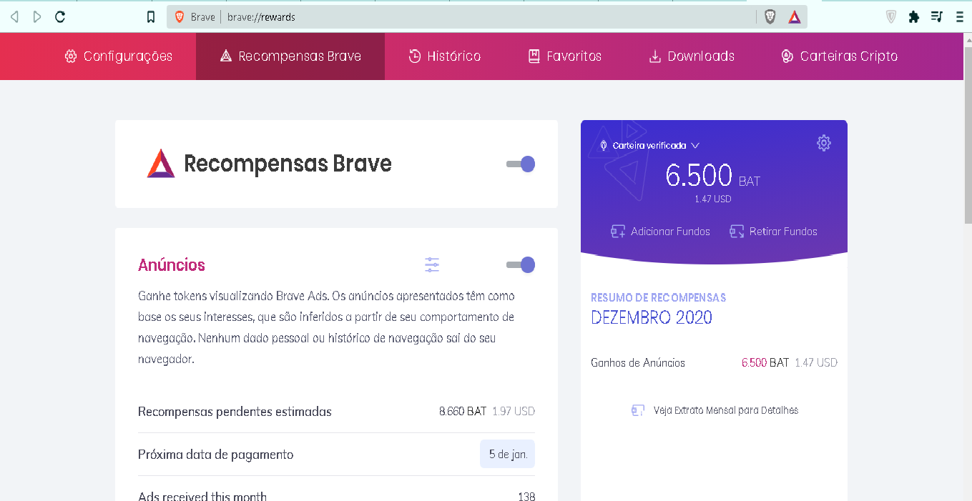Go to the Downloads tab
Screen dimensions: 972x501
coord(692,56)
